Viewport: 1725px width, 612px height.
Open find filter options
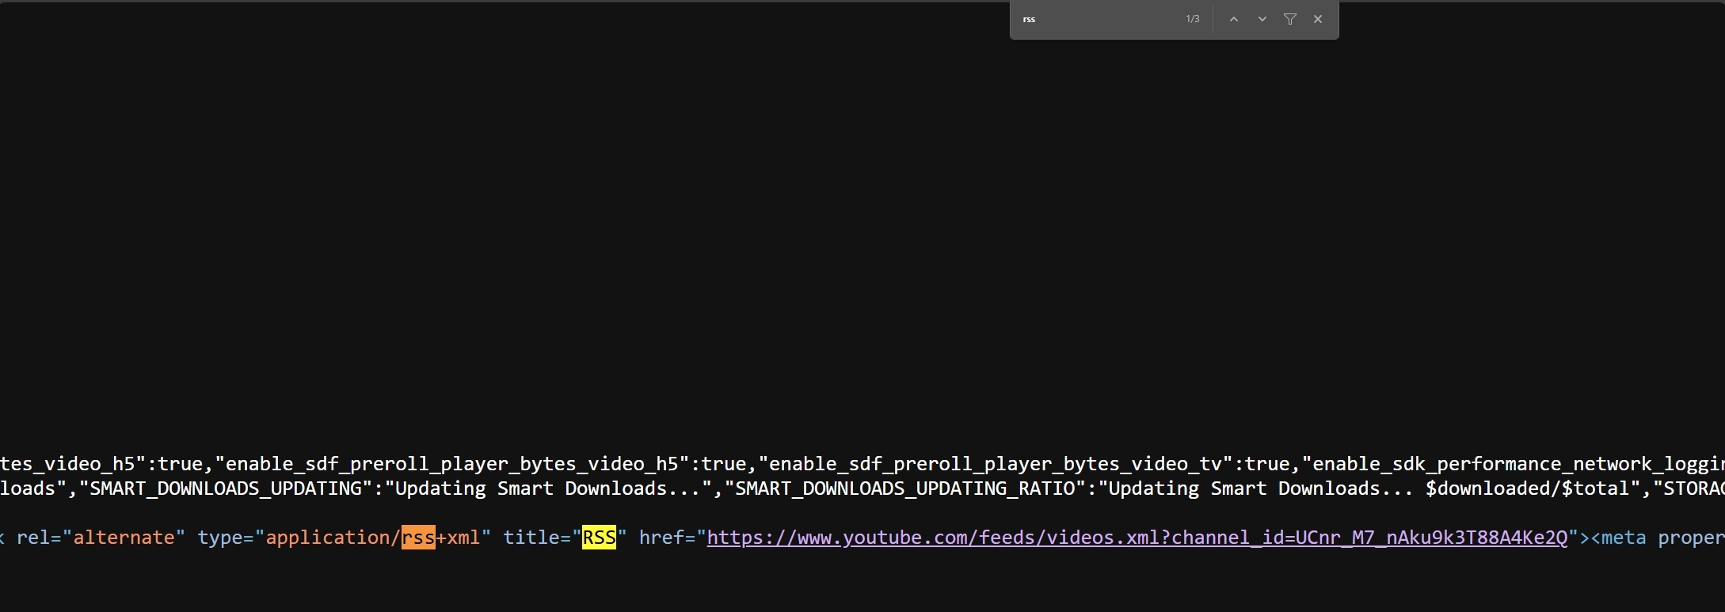tap(1289, 19)
